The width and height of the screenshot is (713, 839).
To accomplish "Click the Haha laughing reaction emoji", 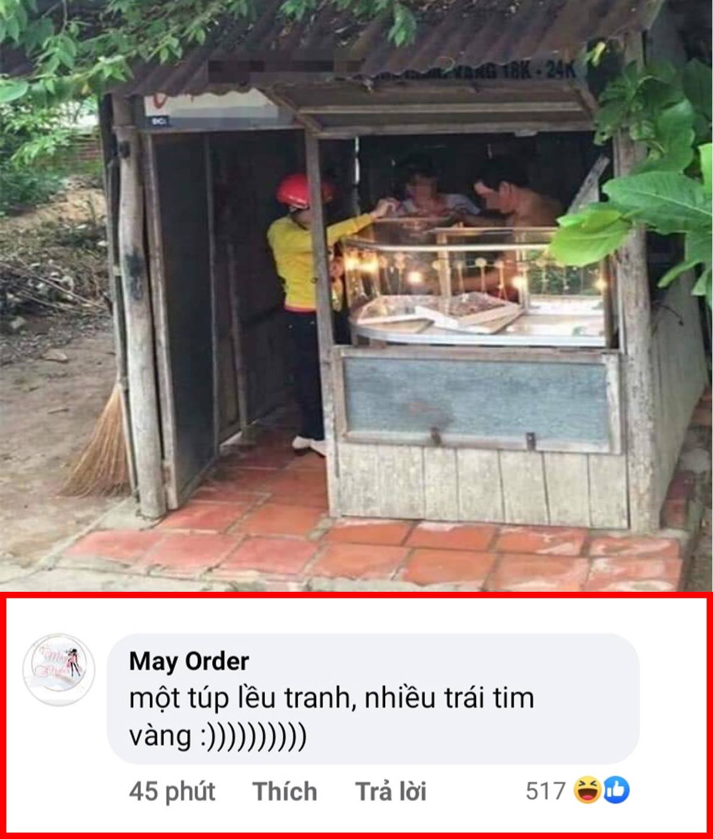I will [x=588, y=791].
